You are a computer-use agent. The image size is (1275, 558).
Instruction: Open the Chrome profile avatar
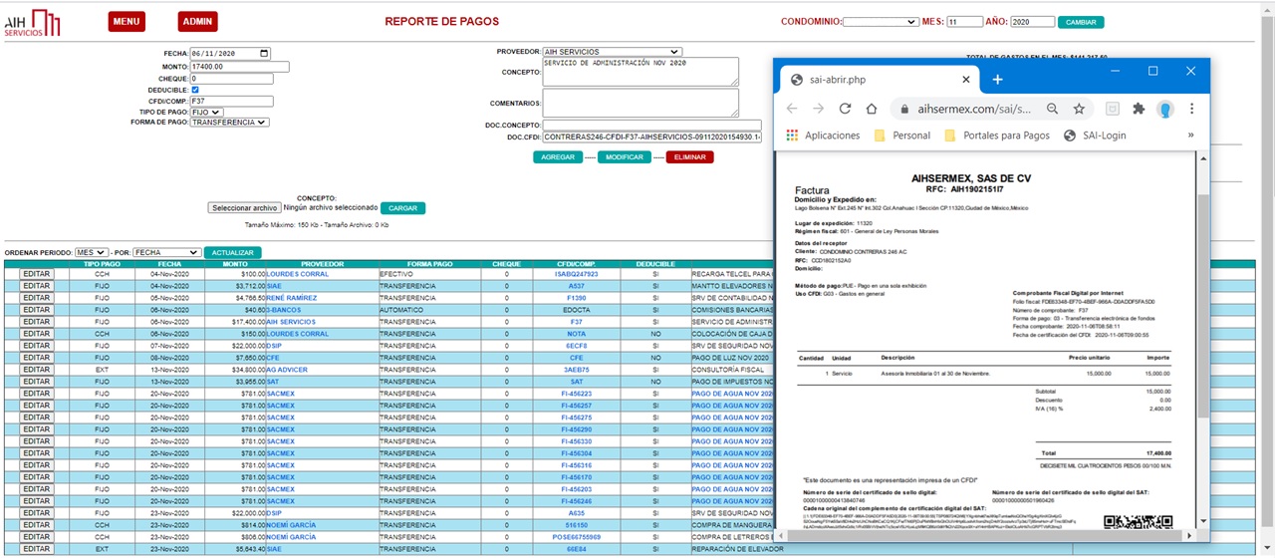(1164, 109)
